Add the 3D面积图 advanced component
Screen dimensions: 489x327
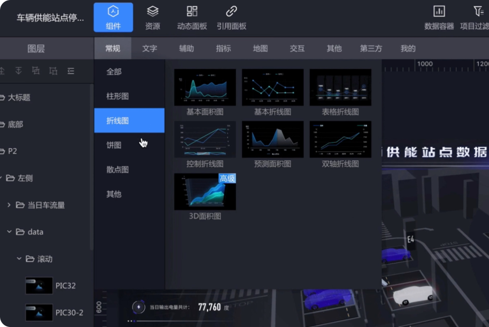coord(205,192)
